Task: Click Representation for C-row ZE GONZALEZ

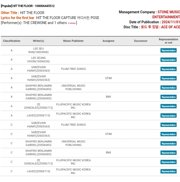Action: [168, 162]
